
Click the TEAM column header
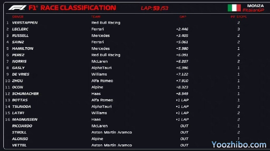(x=96, y=17)
